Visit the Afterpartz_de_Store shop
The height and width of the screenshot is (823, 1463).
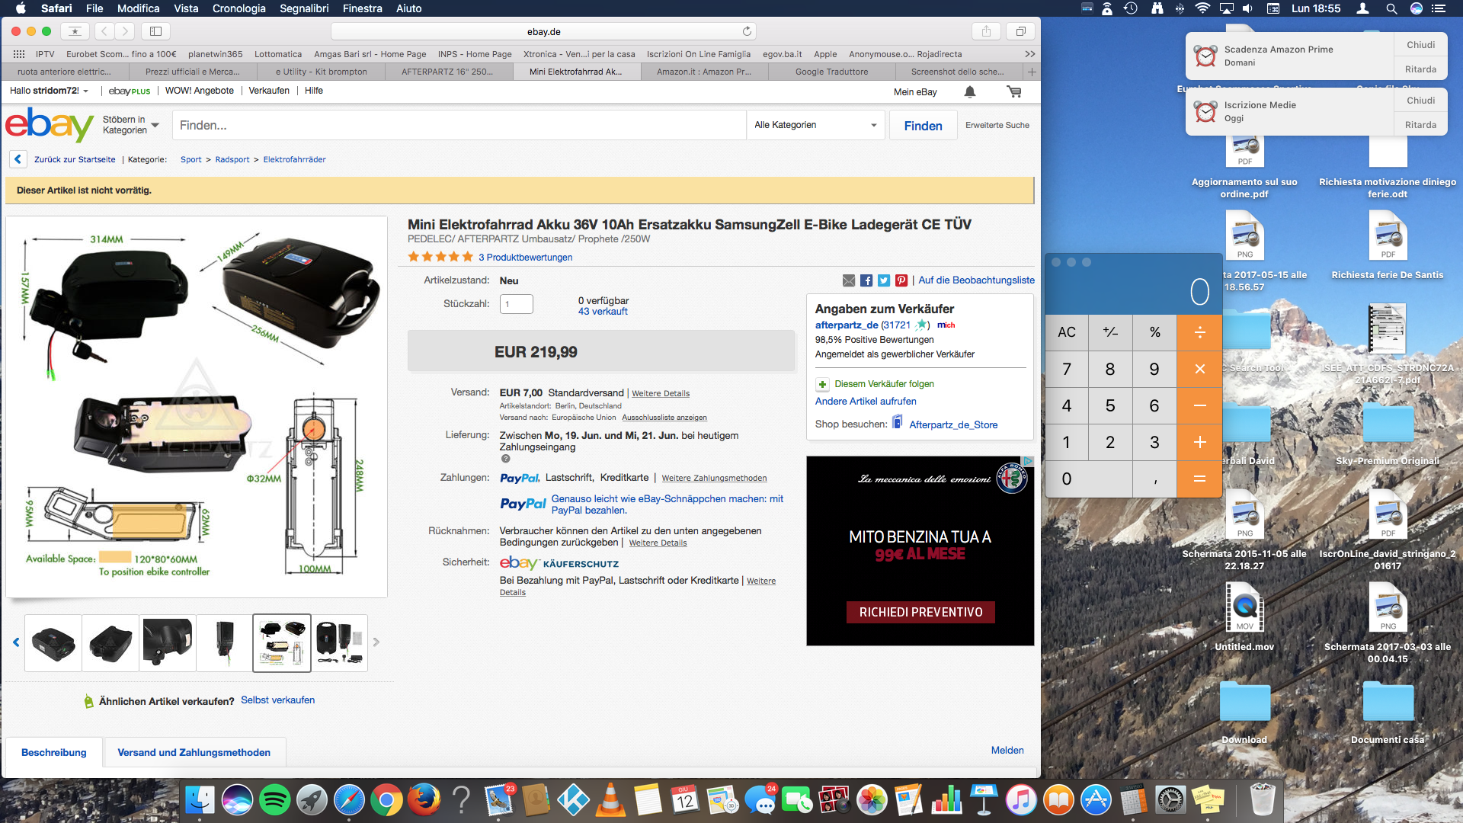(x=953, y=424)
